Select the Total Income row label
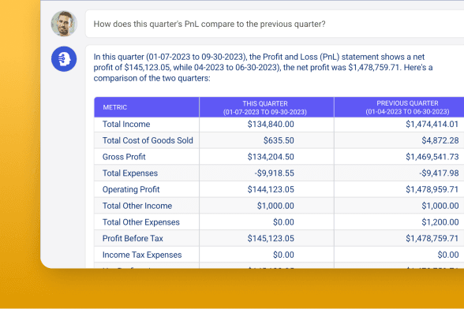The height and width of the screenshot is (309, 464). coord(126,125)
